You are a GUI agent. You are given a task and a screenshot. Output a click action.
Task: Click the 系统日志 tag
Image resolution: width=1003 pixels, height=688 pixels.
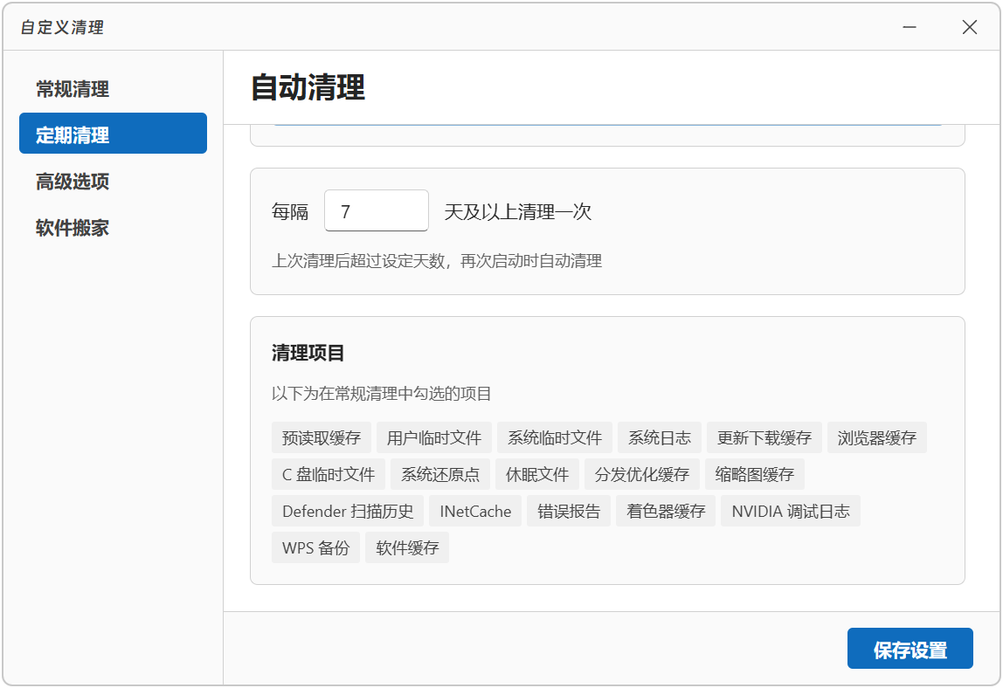tap(660, 438)
